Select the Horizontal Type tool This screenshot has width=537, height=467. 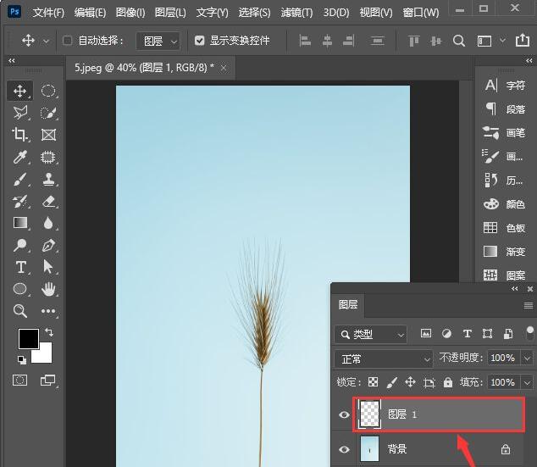[x=20, y=267]
